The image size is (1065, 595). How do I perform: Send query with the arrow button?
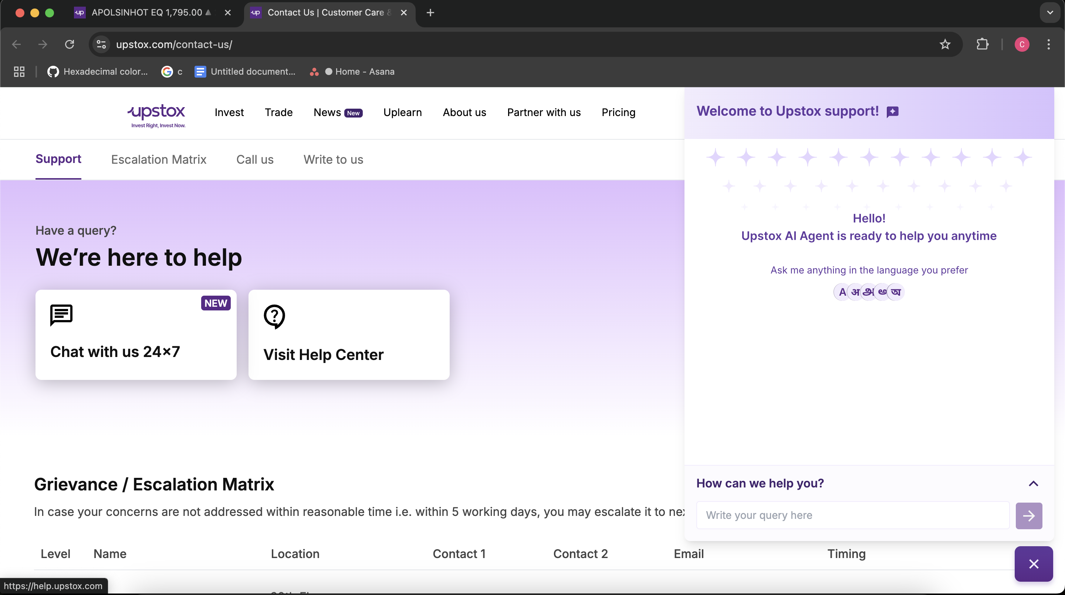point(1029,516)
